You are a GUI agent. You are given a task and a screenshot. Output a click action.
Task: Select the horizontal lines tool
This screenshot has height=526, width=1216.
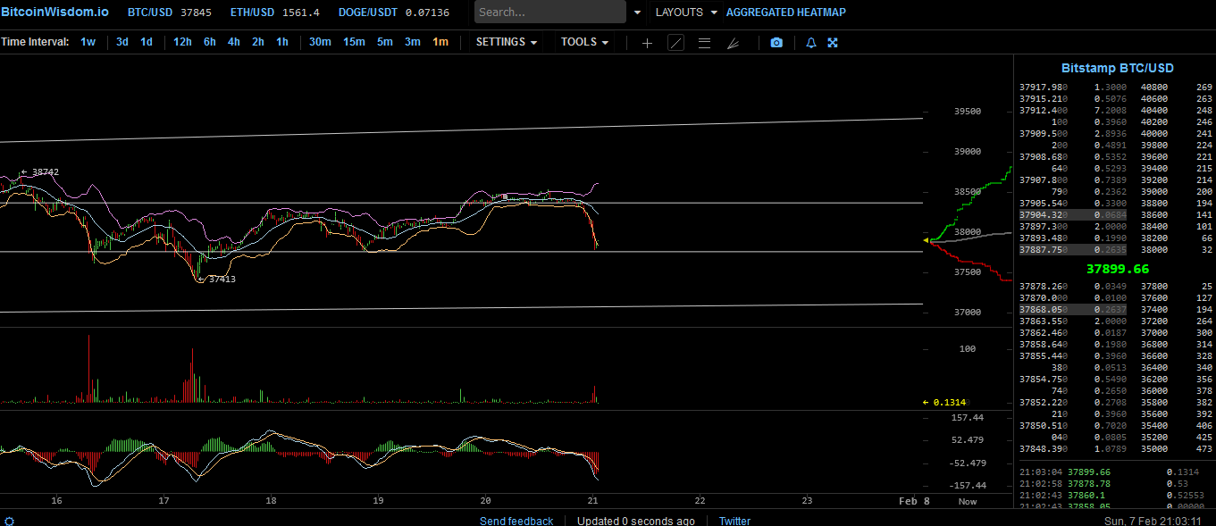704,43
